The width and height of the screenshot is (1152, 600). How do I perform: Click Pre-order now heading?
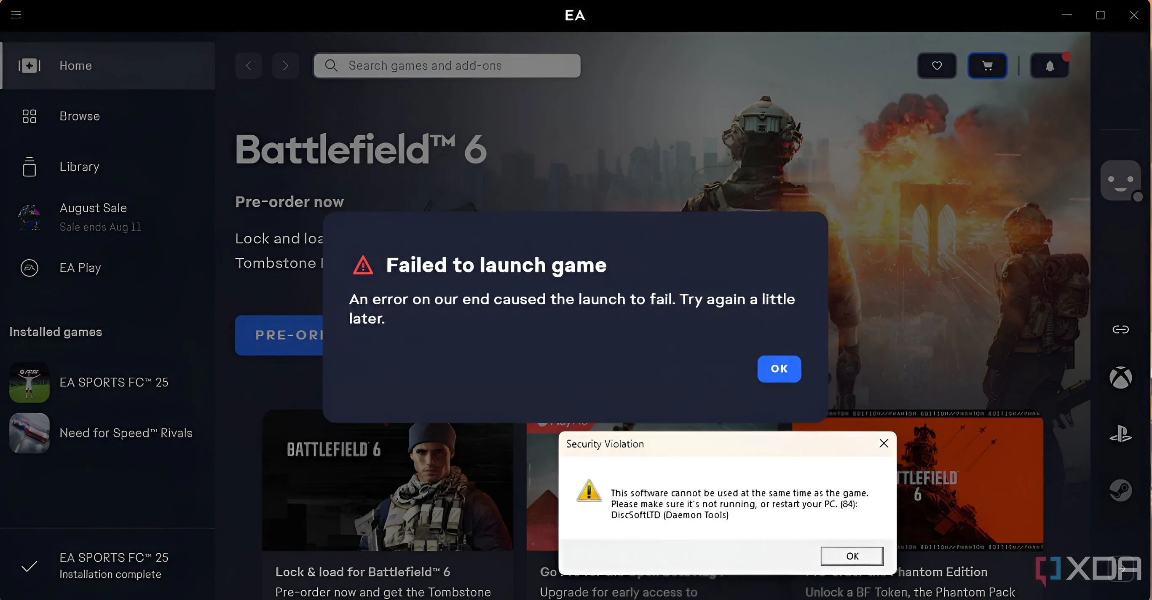(289, 202)
